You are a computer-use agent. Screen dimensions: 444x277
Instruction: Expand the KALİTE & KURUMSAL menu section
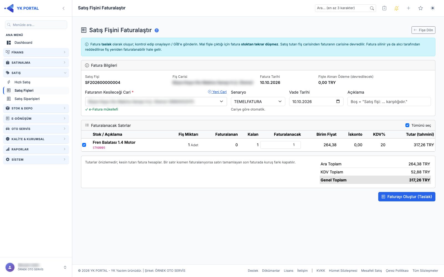[36, 139]
